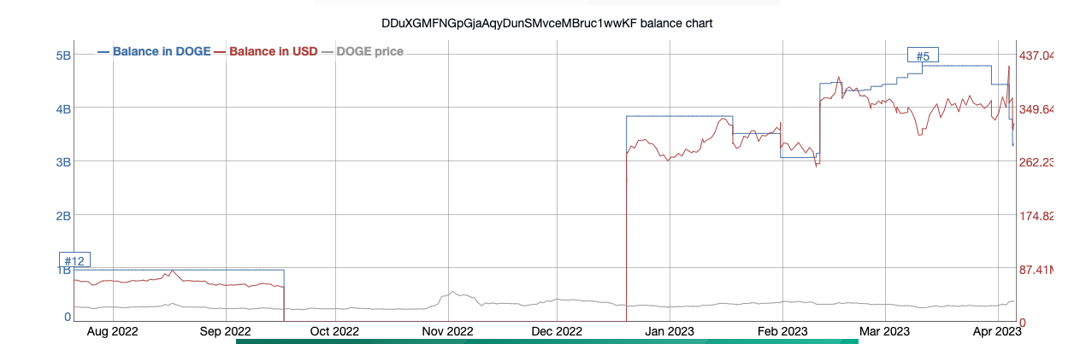Image resolution: width=1092 pixels, height=344 pixels.
Task: Click the Nov 2022 x-axis label
Action: (x=447, y=331)
